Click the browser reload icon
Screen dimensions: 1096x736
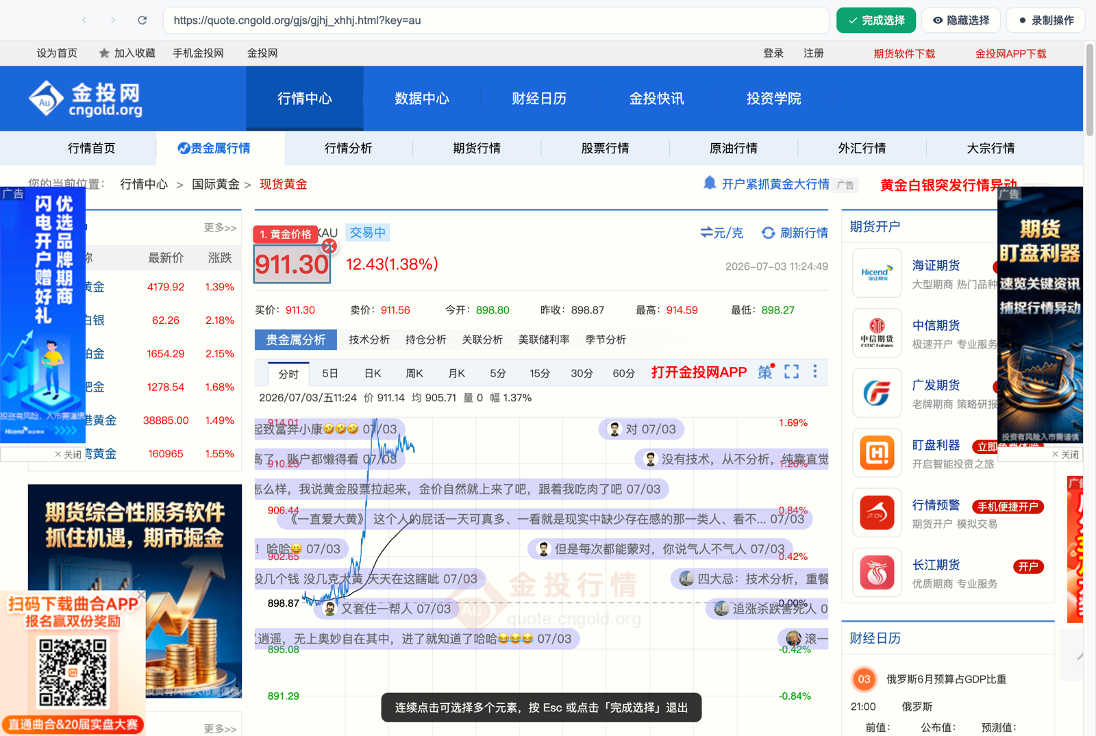coord(142,20)
